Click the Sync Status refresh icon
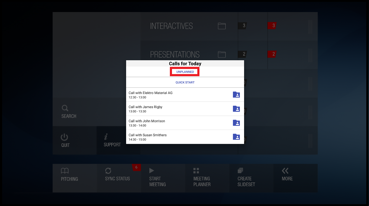 (x=108, y=171)
